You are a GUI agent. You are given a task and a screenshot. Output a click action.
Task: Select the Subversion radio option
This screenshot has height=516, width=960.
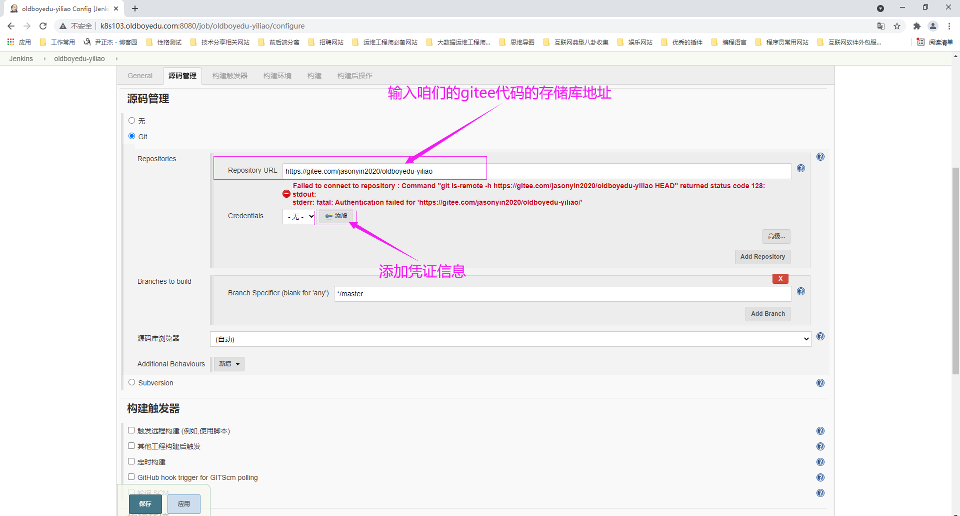point(132,382)
